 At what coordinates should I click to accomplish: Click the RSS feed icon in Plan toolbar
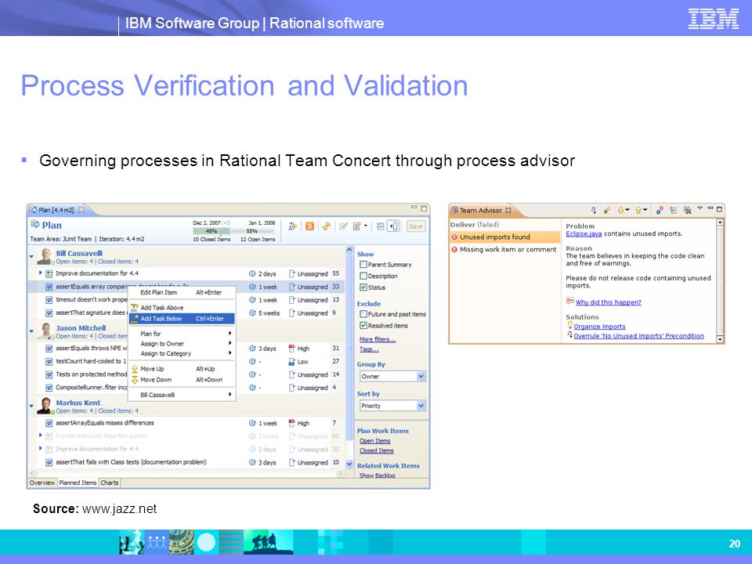tap(309, 226)
